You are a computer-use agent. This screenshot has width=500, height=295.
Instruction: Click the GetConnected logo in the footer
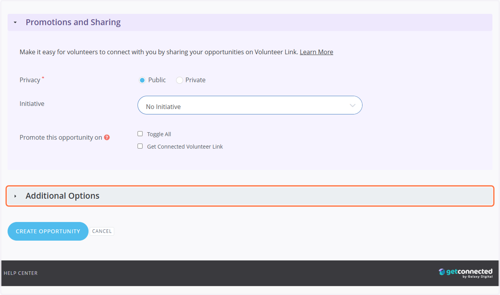[x=465, y=273]
